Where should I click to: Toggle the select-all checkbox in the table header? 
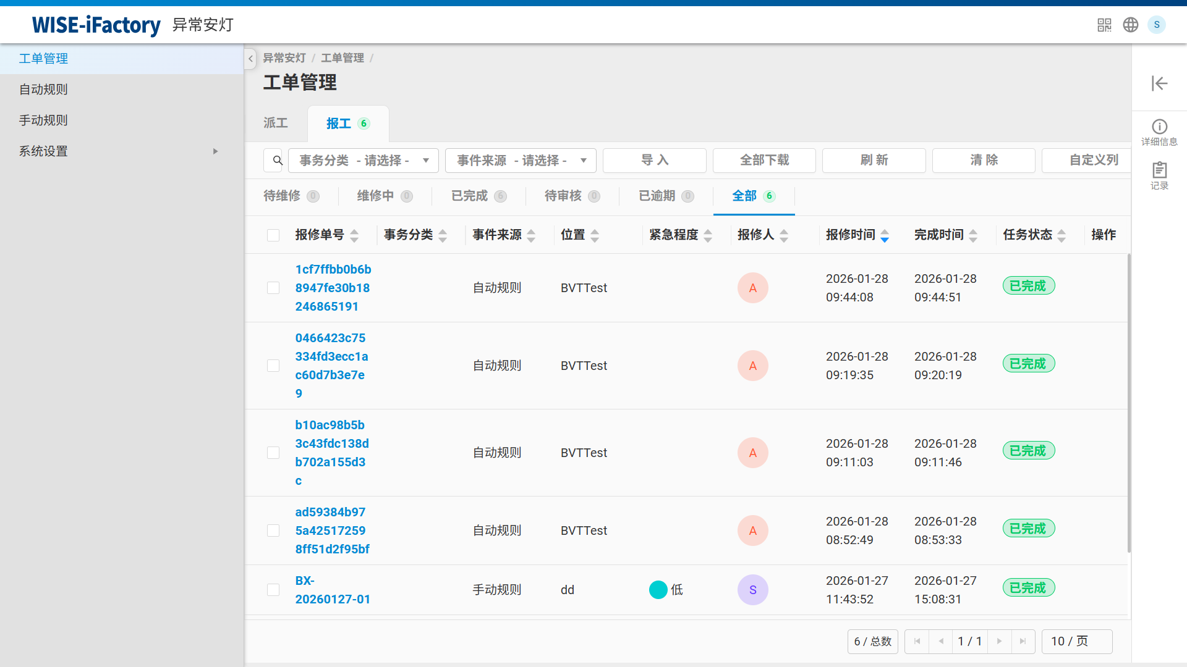(273, 235)
